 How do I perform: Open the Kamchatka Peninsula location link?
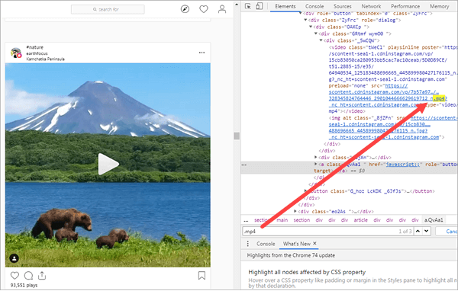(x=45, y=59)
